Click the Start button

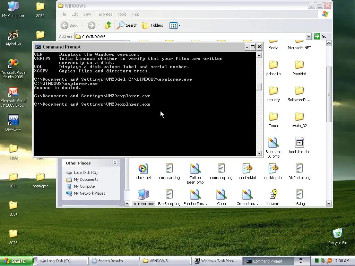[16, 261]
